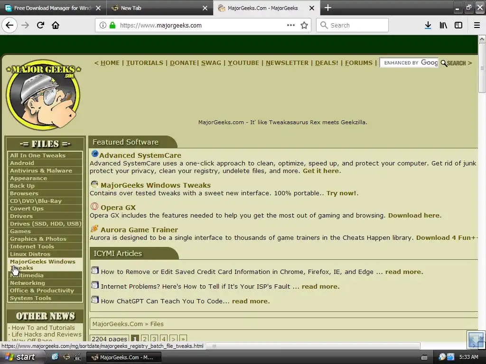Close the Free Download Manager tab

pos(98,8)
